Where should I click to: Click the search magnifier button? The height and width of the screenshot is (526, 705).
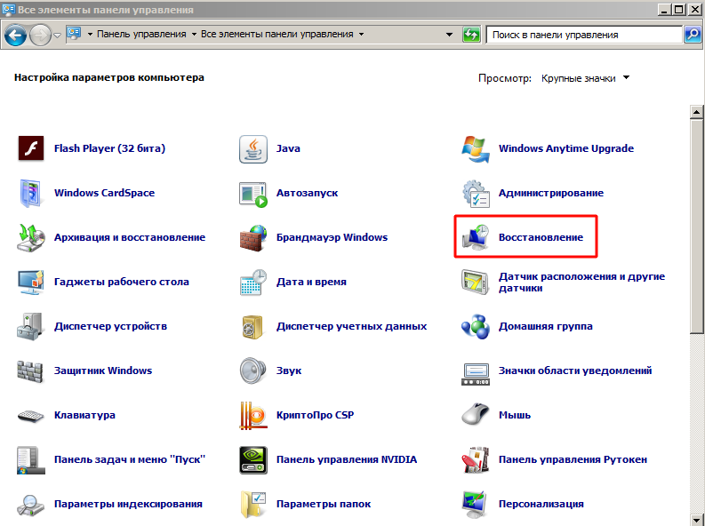click(x=693, y=34)
